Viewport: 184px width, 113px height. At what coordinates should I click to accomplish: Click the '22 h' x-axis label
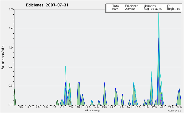[179, 107]
